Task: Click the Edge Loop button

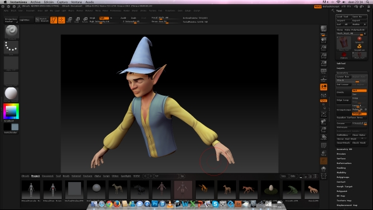Action: point(343,100)
